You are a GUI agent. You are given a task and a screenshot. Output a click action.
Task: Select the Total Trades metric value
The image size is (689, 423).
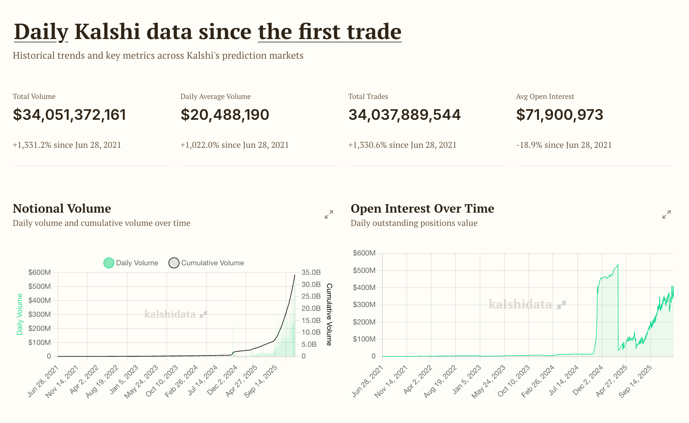click(x=404, y=115)
